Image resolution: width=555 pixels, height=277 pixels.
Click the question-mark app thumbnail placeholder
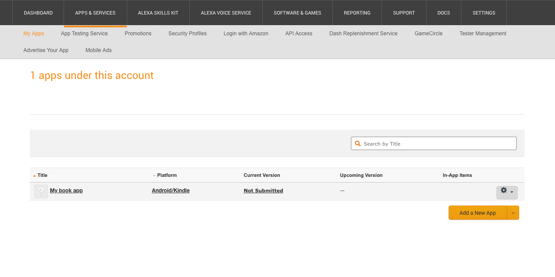coord(41,191)
